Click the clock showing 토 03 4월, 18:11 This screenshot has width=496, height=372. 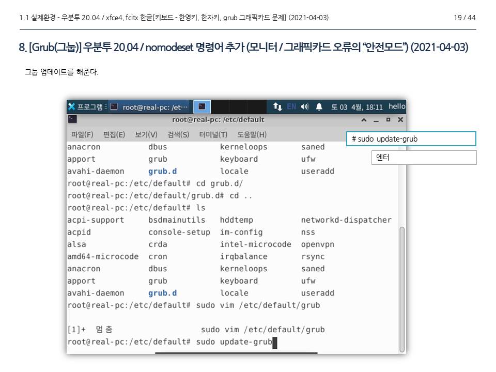pyautogui.click(x=357, y=107)
